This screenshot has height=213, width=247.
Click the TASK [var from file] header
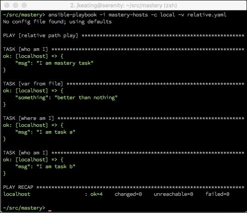(x=33, y=84)
